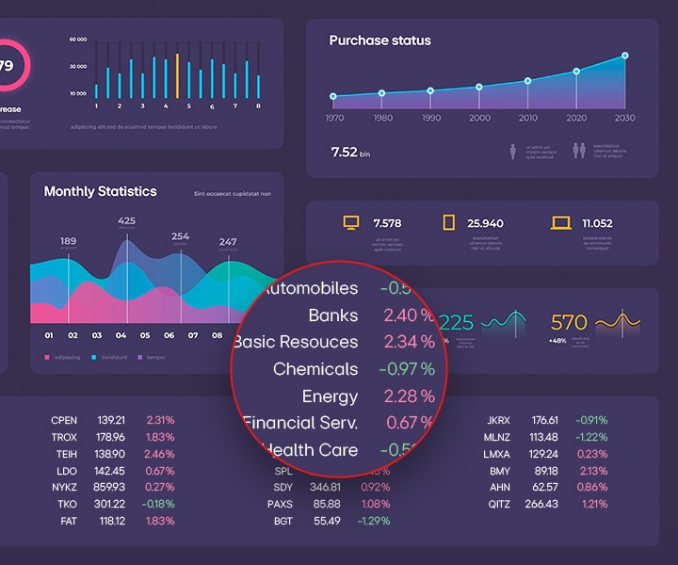Open the CPEN ticker row
This screenshot has height=565, width=678.
[113, 420]
